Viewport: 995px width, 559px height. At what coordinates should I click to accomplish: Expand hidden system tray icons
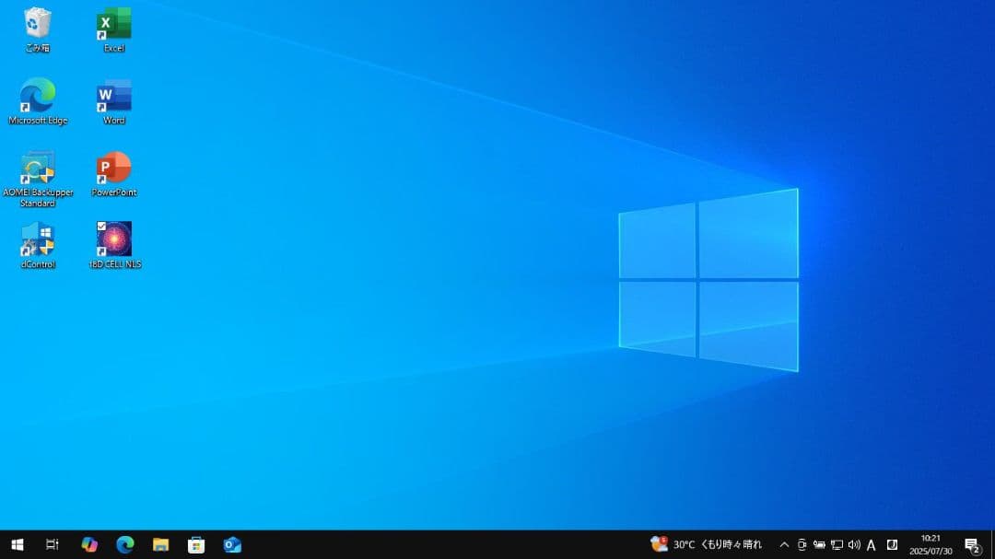(x=783, y=544)
